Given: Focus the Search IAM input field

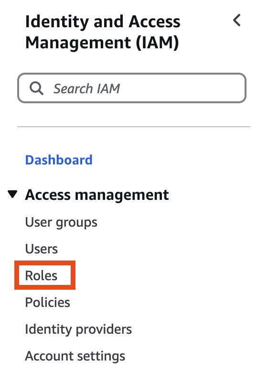Looking at the screenshot, I should coord(132,88).
